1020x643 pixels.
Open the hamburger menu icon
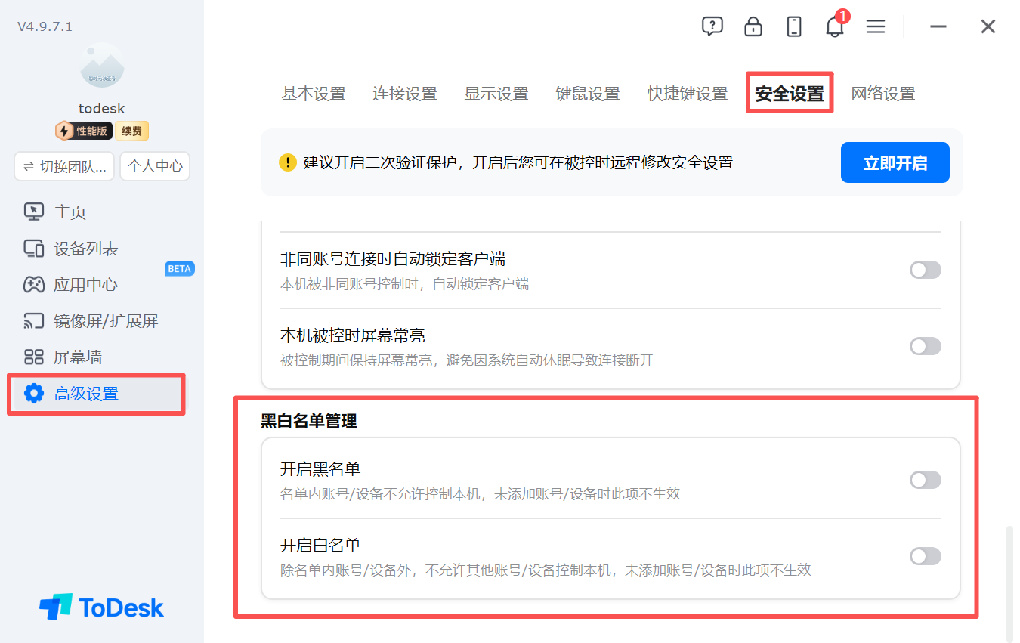(876, 26)
